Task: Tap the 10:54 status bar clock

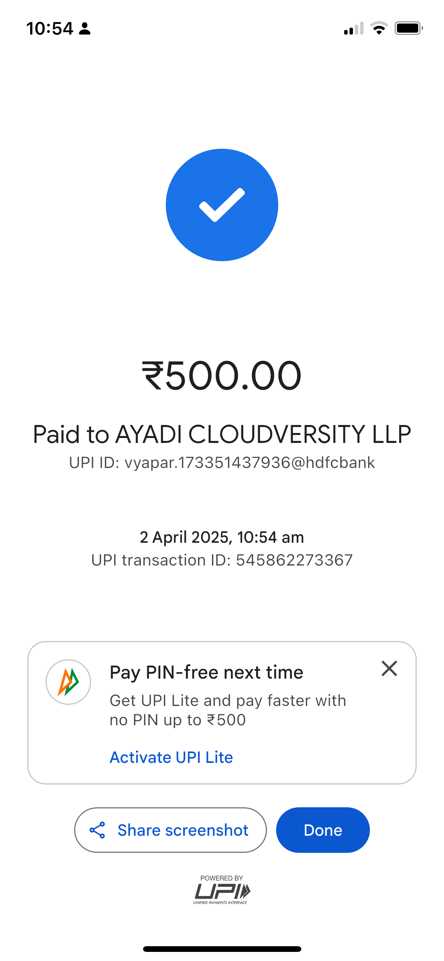Action: (x=50, y=28)
